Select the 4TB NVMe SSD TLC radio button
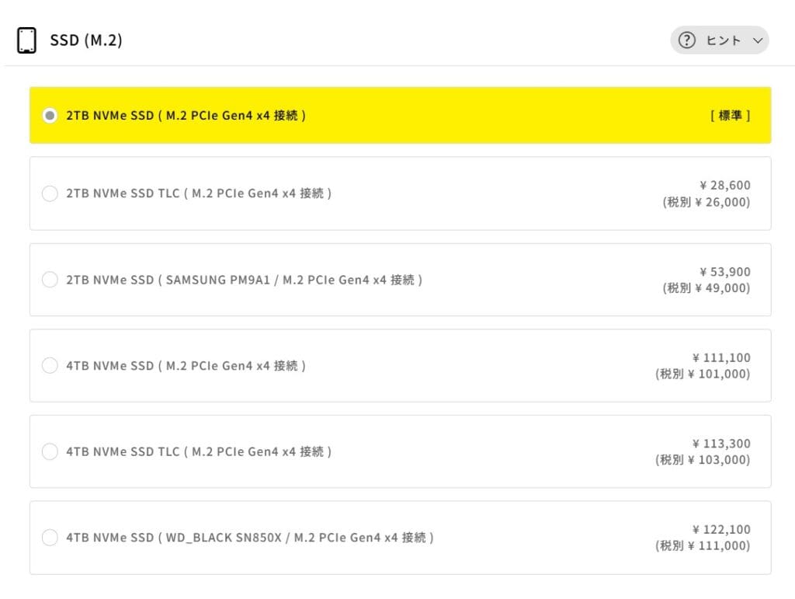Screen dimensions: 795x599 50,451
